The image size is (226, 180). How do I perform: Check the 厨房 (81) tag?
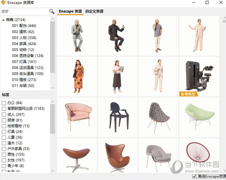pos(4,120)
